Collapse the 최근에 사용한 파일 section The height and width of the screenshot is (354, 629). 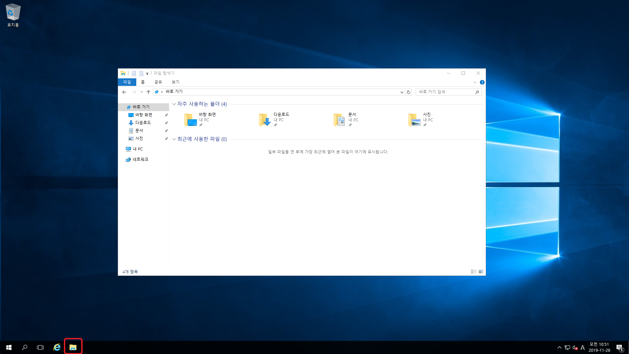[x=174, y=139]
